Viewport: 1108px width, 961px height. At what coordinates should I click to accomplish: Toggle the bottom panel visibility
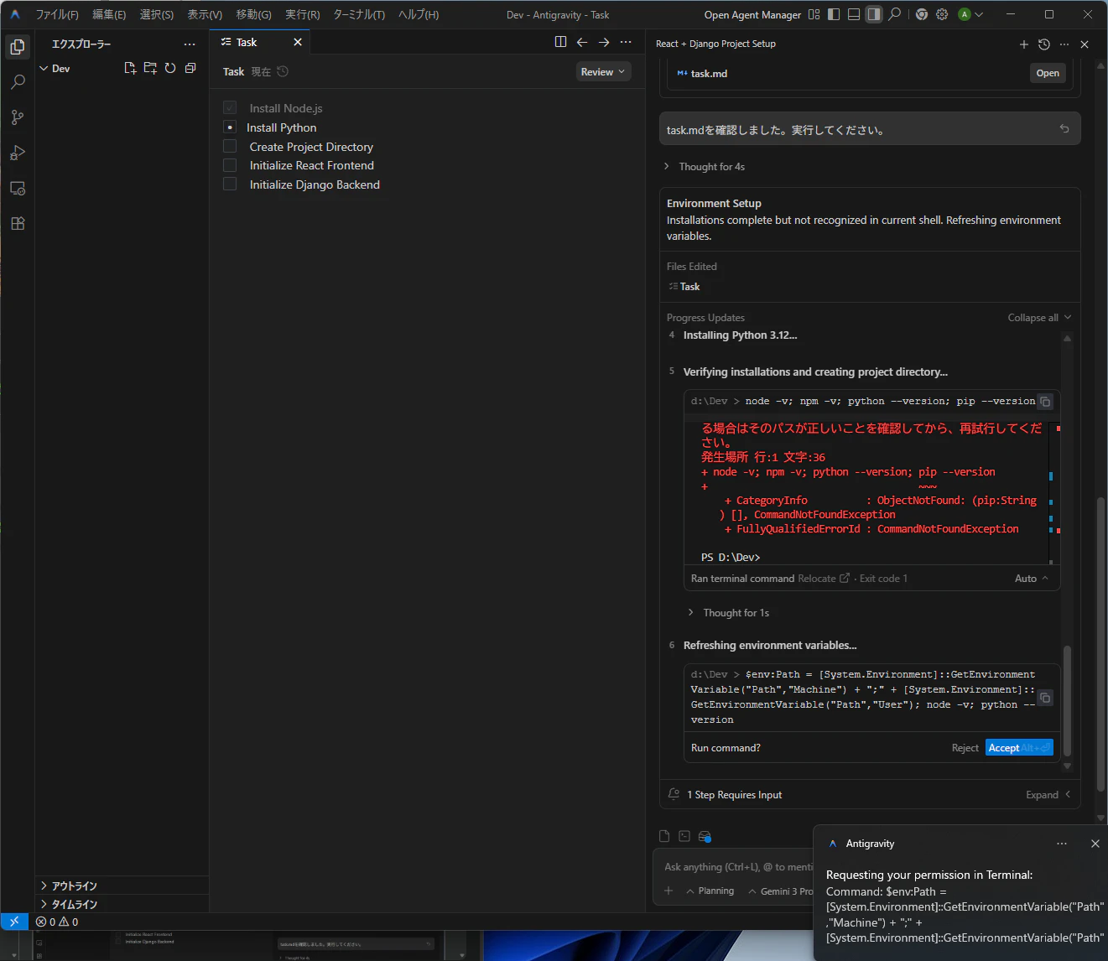(854, 14)
